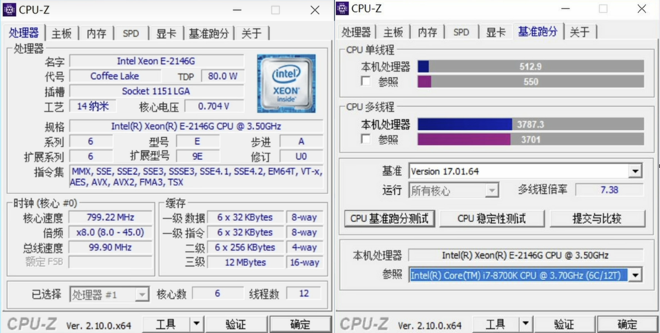Viewport: 660px width, 333px height.
Task: Click 工具 button in left window
Action: (166, 324)
